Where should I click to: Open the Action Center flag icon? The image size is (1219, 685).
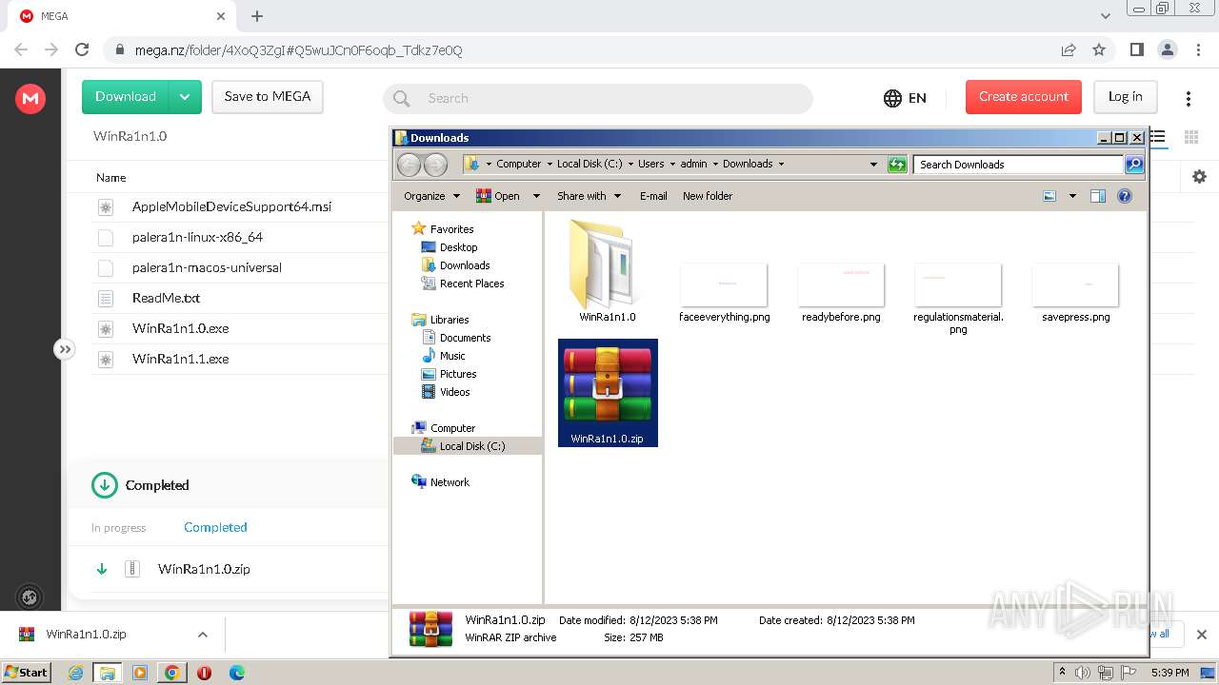click(x=1129, y=673)
